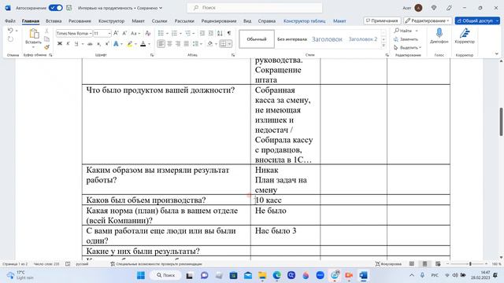
Task: Open font color dropdown arrow
Action: click(149, 44)
